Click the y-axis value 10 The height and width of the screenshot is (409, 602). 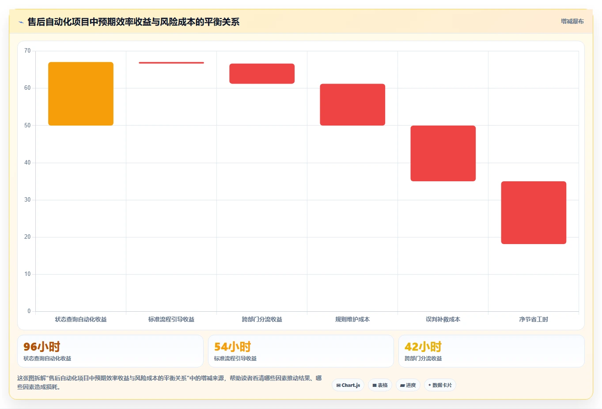click(27, 274)
